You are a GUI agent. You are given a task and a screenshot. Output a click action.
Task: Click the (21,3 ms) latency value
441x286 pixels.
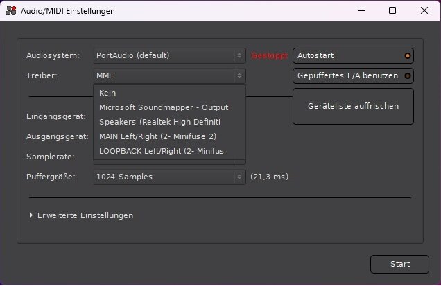(x=270, y=177)
